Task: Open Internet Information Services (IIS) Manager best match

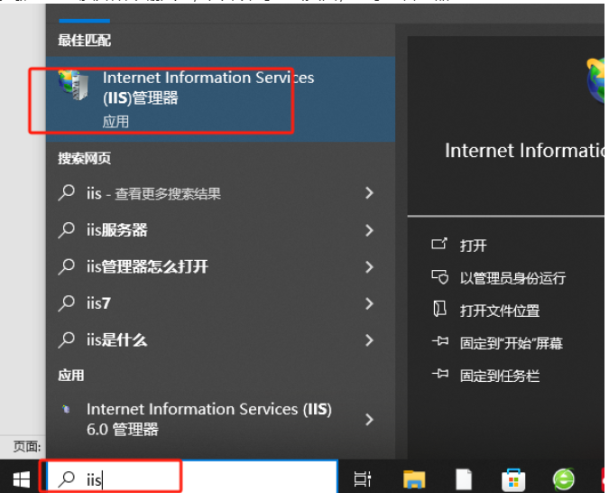Action: (x=221, y=98)
